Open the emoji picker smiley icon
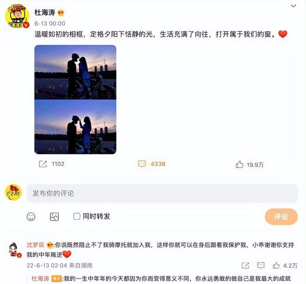The height and width of the screenshot is (284, 306). click(x=31, y=217)
